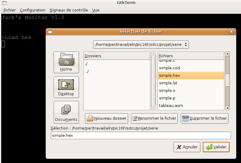241x163 pixels.
Task: Confirm with the Valider button
Action: point(216,147)
